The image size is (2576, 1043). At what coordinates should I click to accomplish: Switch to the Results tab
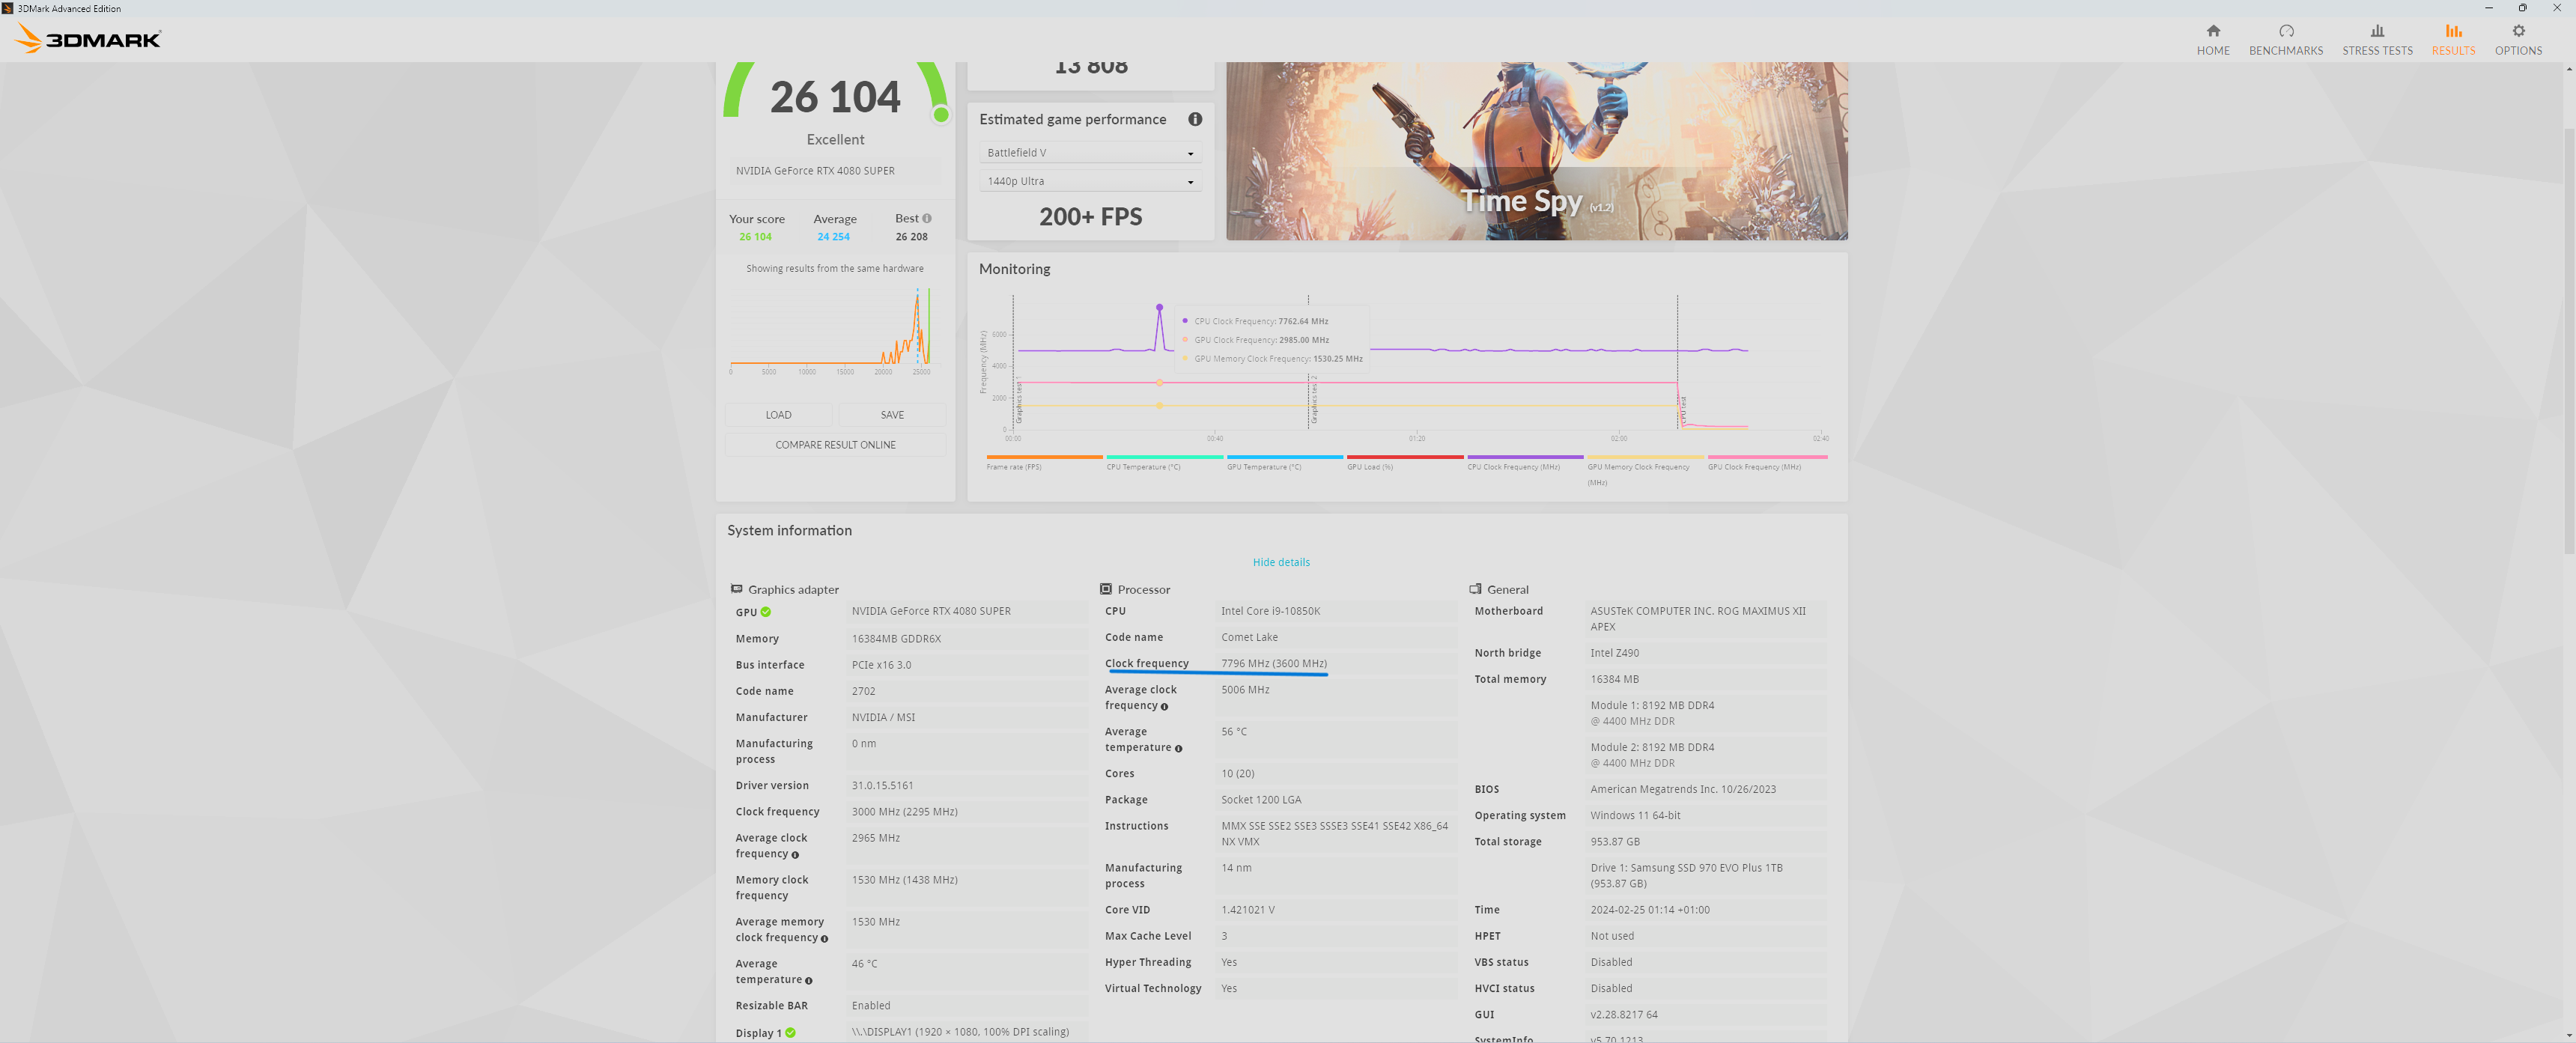[2452, 40]
